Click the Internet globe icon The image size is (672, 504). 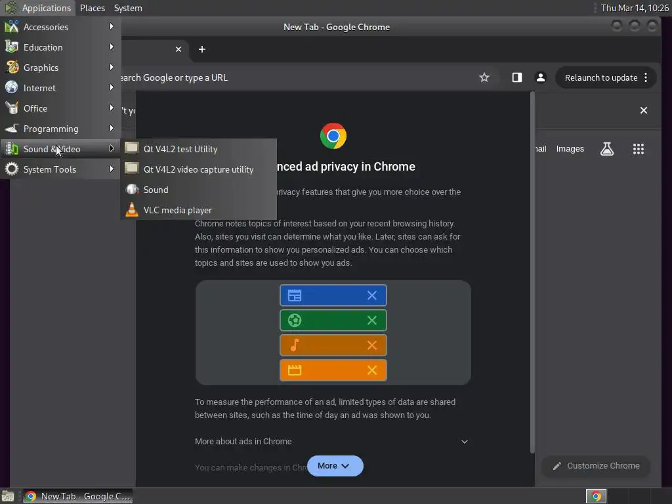[x=12, y=87]
